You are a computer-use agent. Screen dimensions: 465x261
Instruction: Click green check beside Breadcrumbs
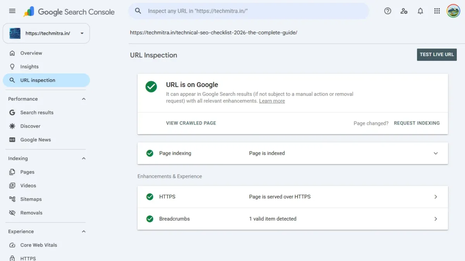coord(150,219)
